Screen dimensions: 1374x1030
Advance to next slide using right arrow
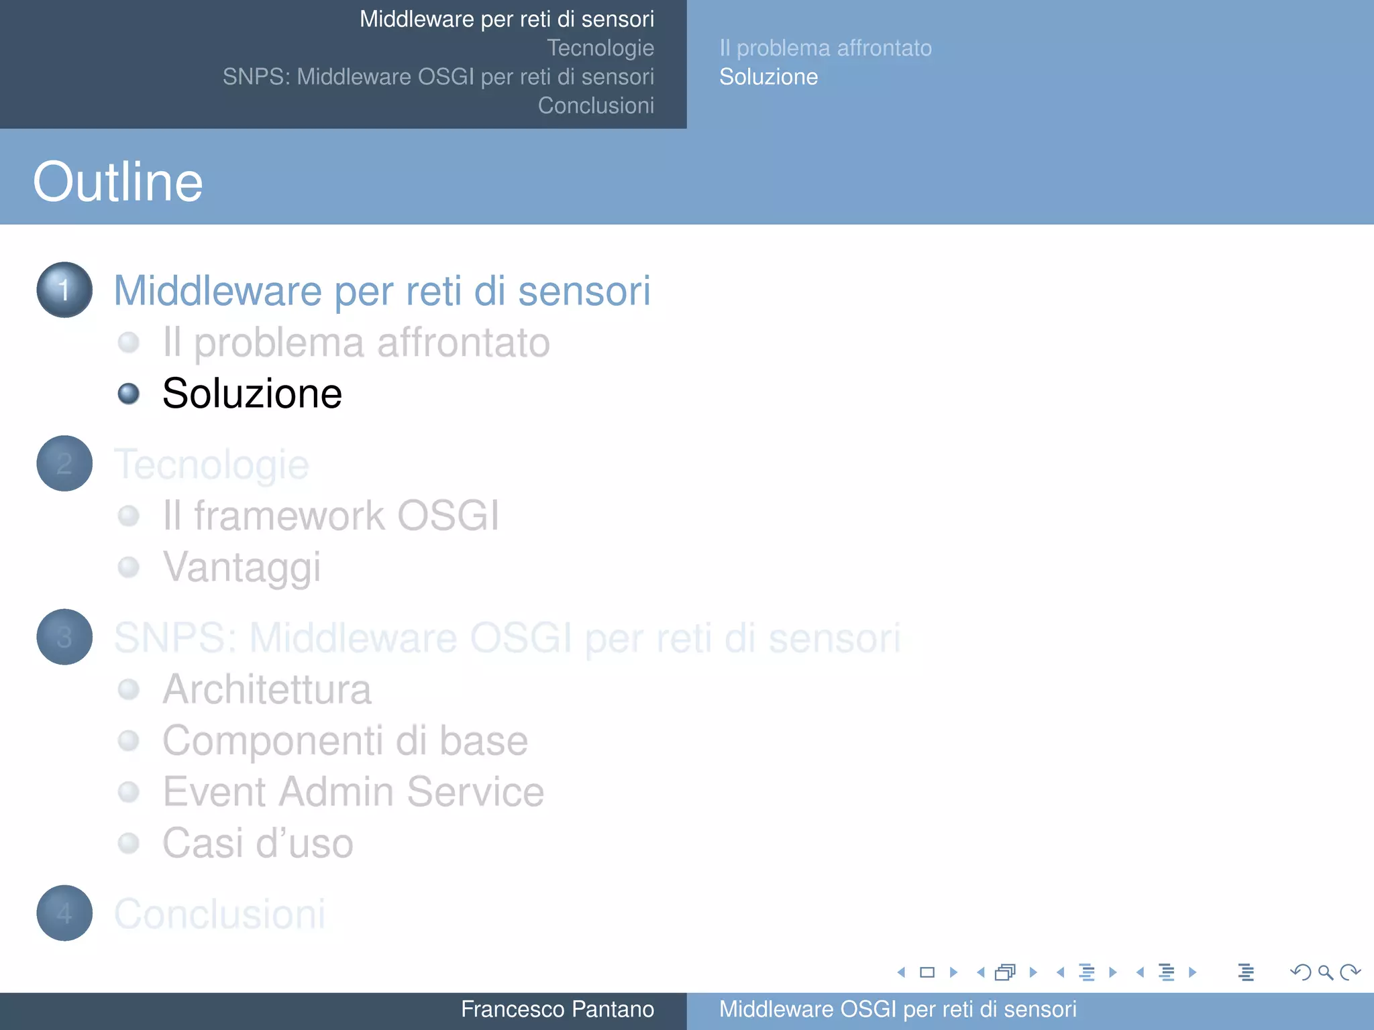pos(953,972)
